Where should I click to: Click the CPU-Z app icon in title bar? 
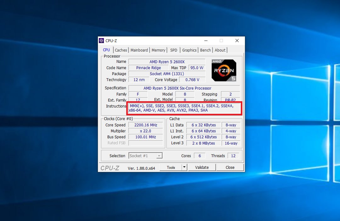pos(101,41)
